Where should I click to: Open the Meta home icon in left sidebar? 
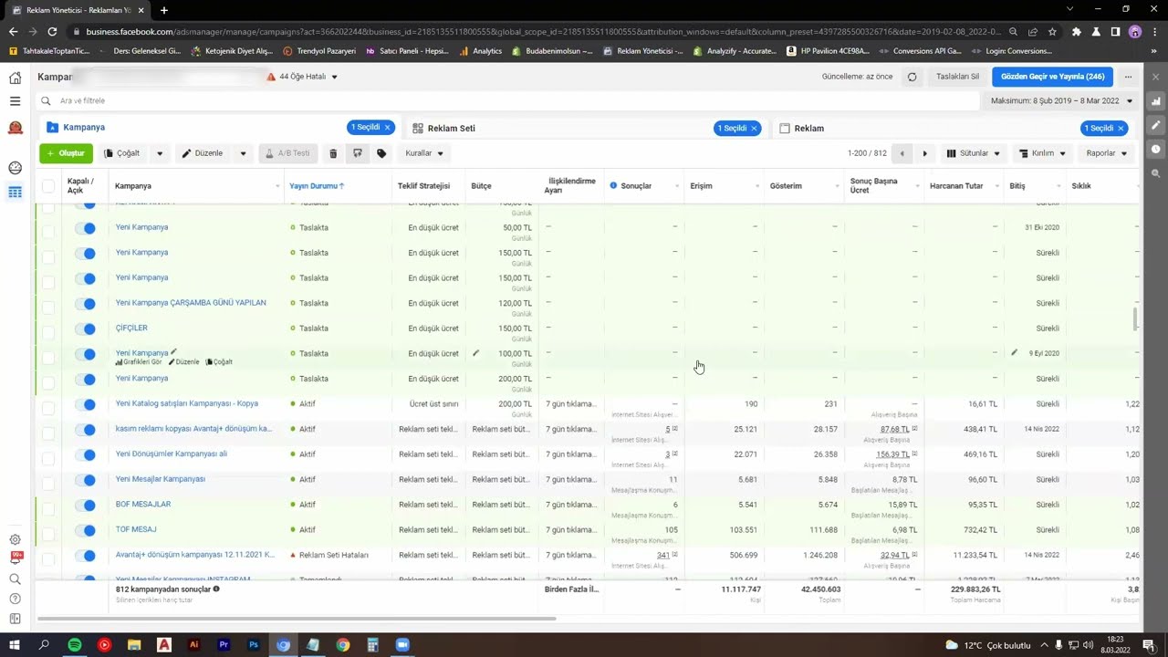pyautogui.click(x=15, y=78)
